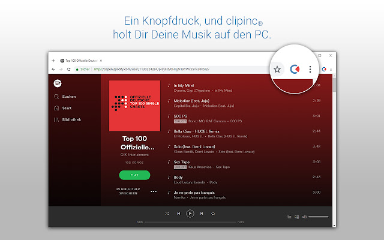The width and height of the screenshot is (384, 240).
Task: Adjust the volume slider
Action: [319, 217]
